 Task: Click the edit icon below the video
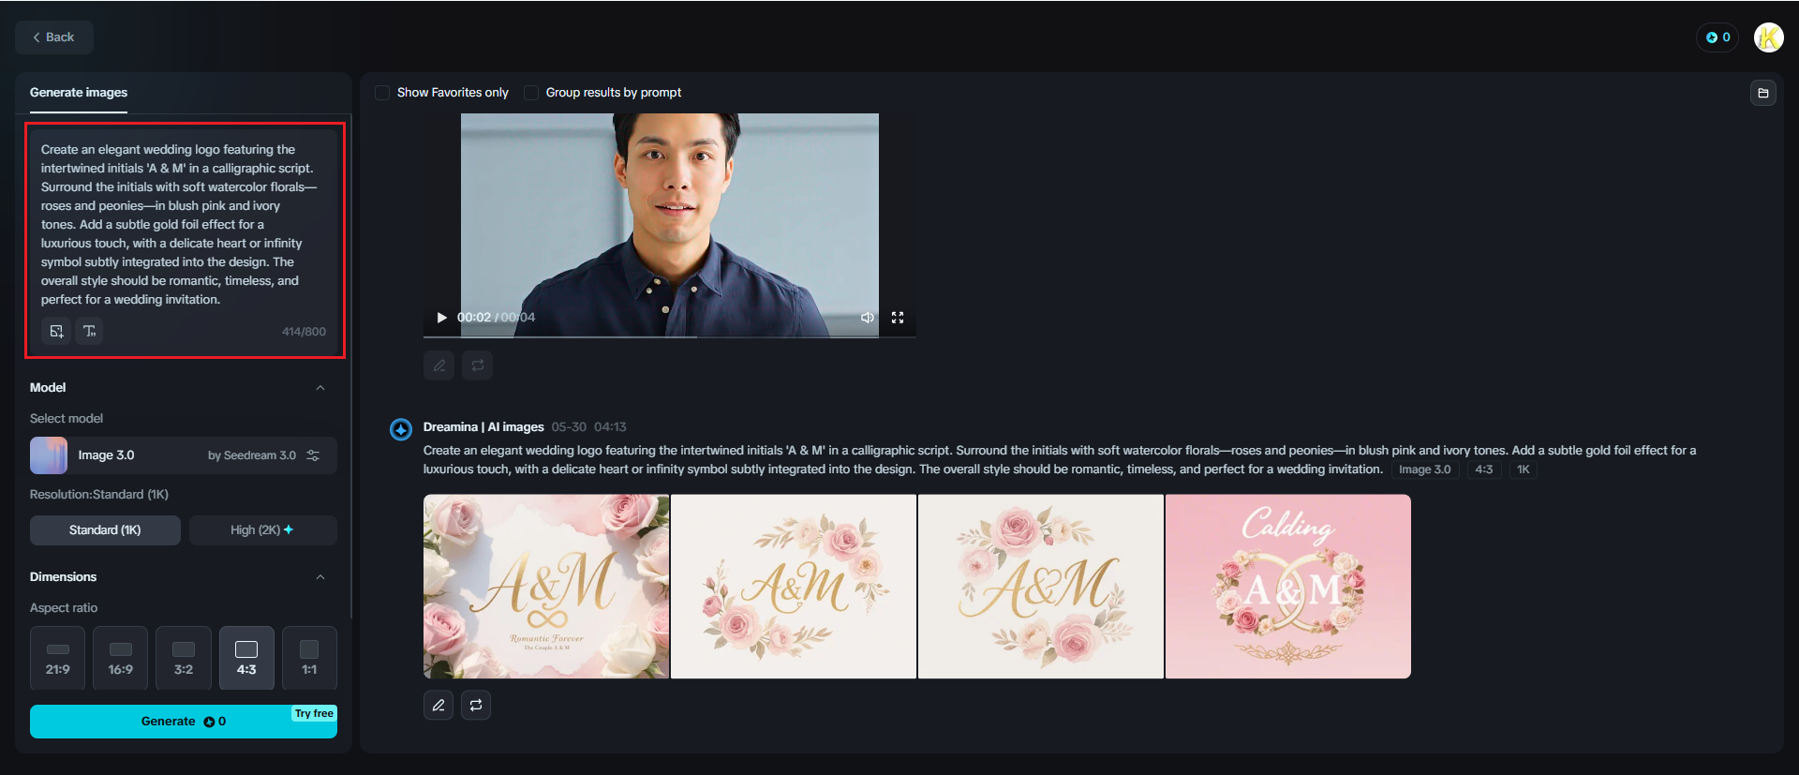click(439, 365)
